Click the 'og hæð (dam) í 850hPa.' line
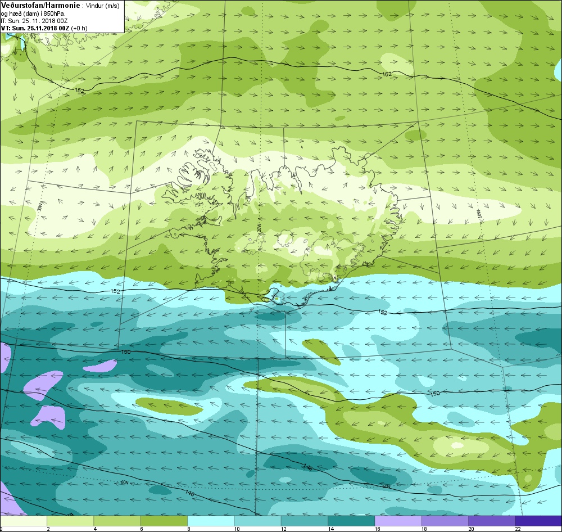Screen dimensions: 562x532 33,13
